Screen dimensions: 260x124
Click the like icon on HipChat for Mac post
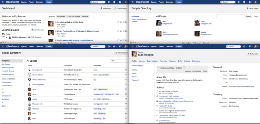[x=118, y=22]
